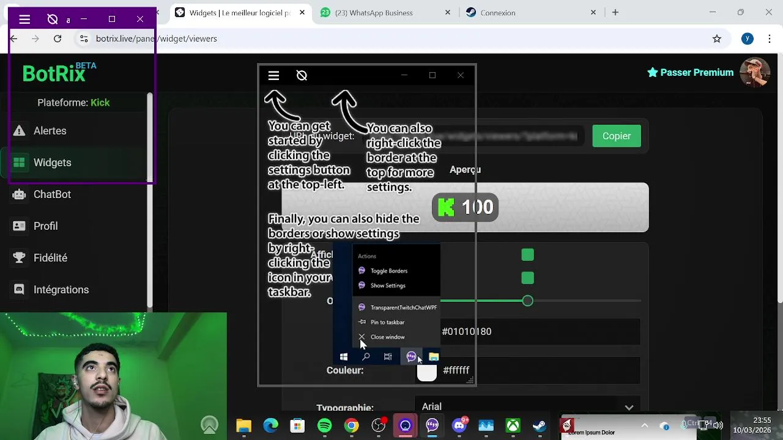This screenshot has height=440, width=783.
Task: Reload the botrix.live page
Action: (58, 38)
